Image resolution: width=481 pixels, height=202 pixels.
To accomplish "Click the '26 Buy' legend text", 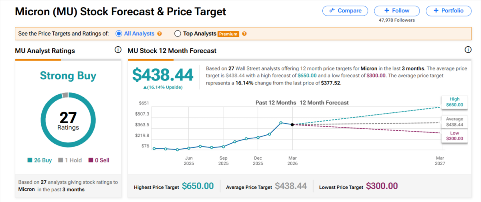I will tap(43, 160).
